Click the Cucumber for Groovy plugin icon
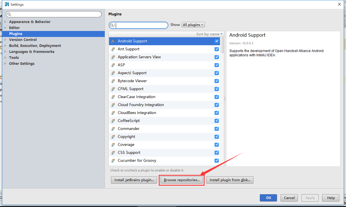Screen dimensions: 346x207 113,161
